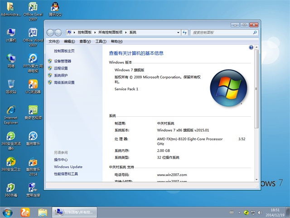Screen dimensions: 290x218
Task: Open 高级系统设置 link
Action: 64,83
